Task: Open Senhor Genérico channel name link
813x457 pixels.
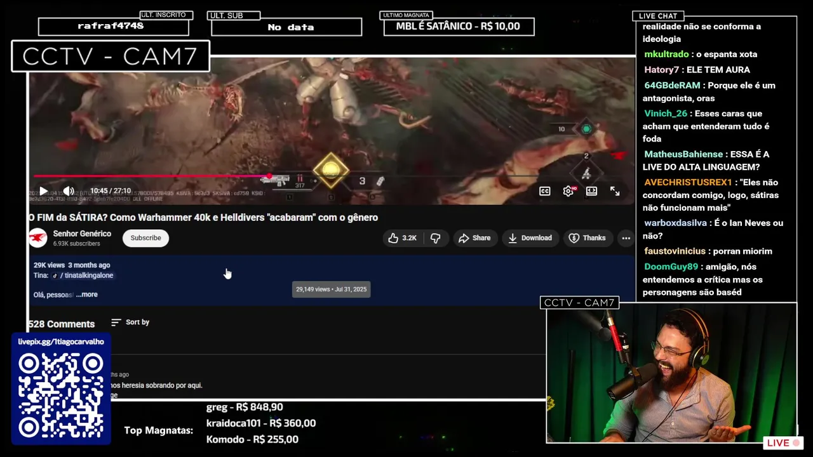Action: click(x=82, y=234)
